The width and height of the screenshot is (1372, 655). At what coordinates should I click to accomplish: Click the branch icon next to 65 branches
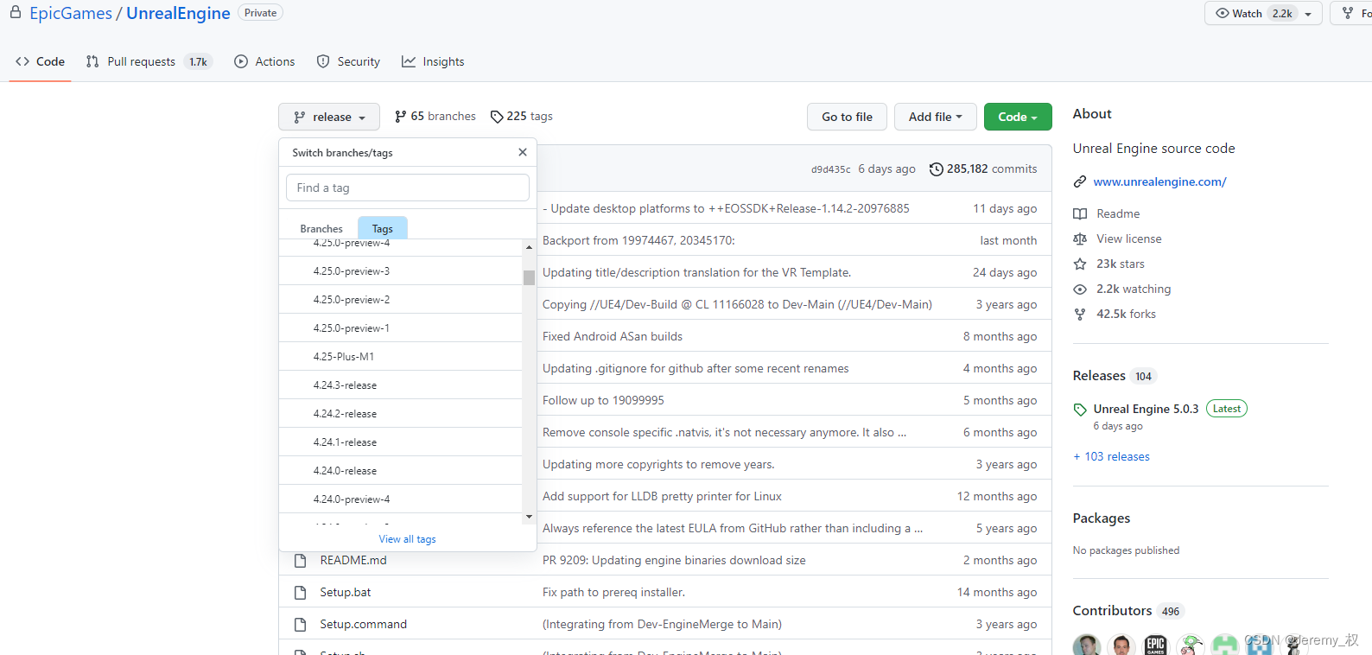[x=400, y=117]
